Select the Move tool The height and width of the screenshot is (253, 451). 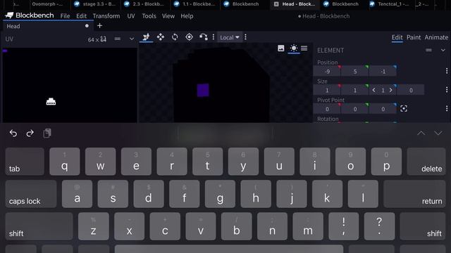point(161,37)
